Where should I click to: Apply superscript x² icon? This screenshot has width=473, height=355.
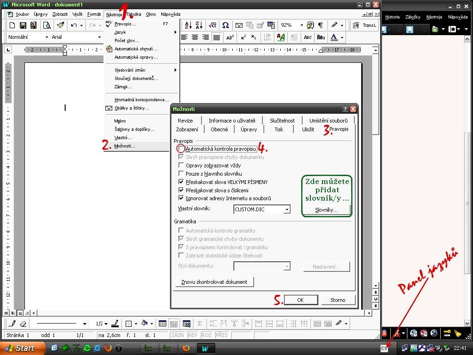(243, 37)
